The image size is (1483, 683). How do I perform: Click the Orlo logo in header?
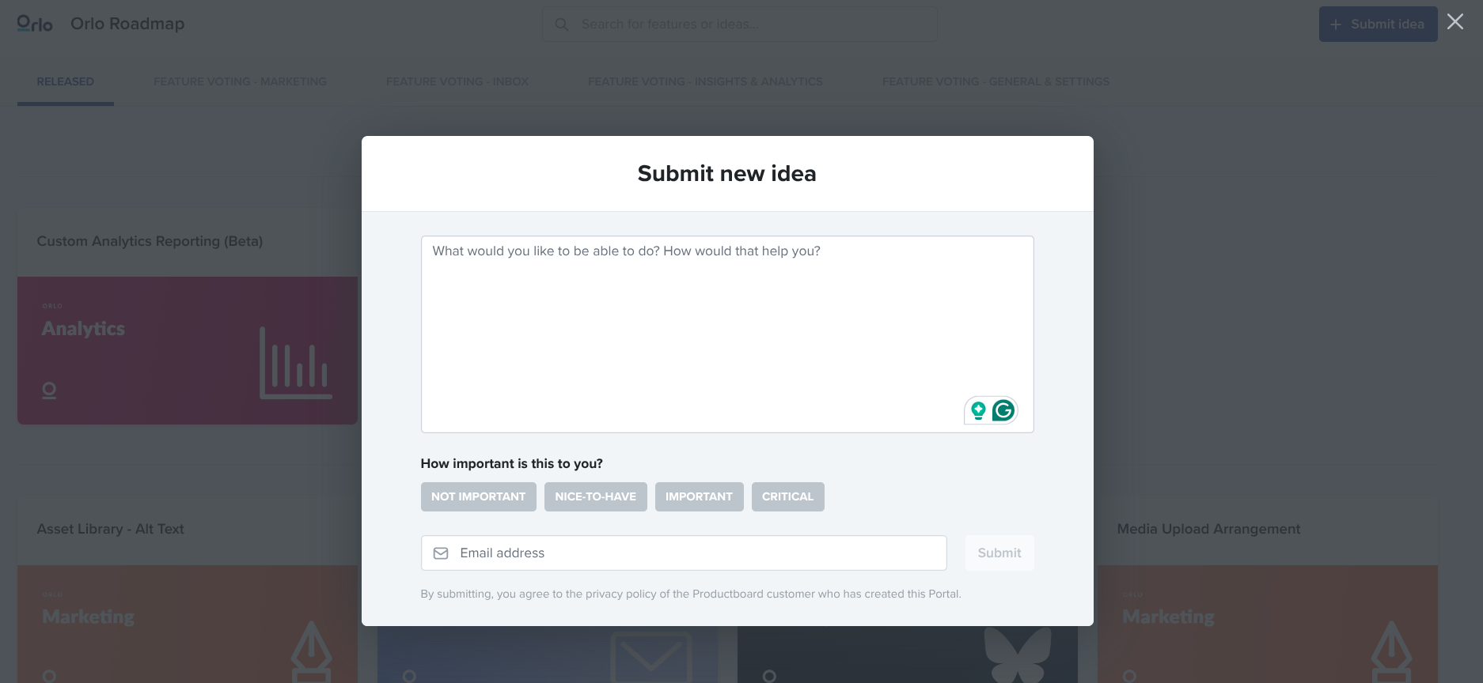click(x=35, y=24)
